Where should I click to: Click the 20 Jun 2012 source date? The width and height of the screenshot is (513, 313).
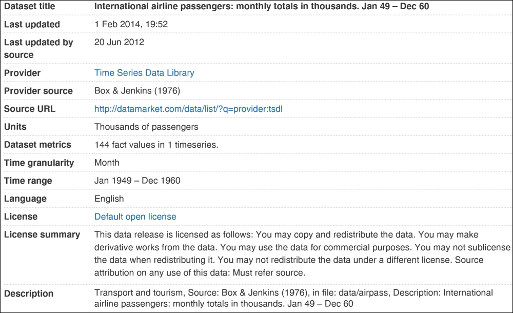coord(119,42)
